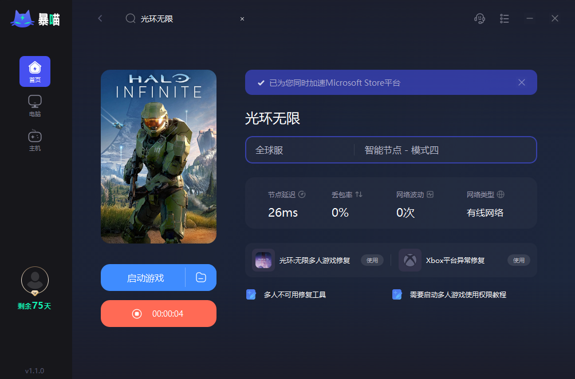Stop acceleration with the red timer button
Viewport: 575px width, 379px height.
pos(159,313)
